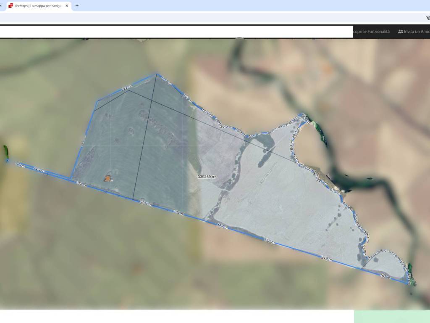Click the light green panel at bottom right
The height and width of the screenshot is (323, 430).
tap(392, 317)
